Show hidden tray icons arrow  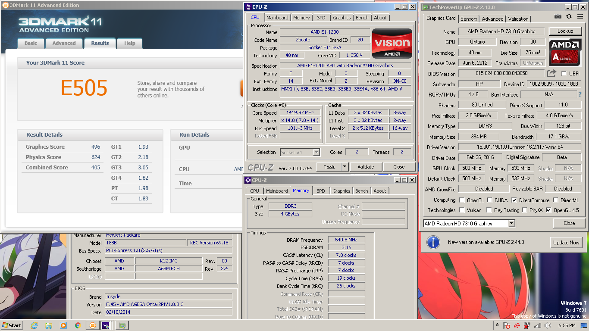pos(497,325)
